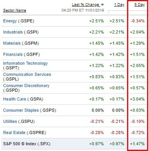
Task: Open the Industrials (.GSPI) sector link
Action: coord(21,32)
